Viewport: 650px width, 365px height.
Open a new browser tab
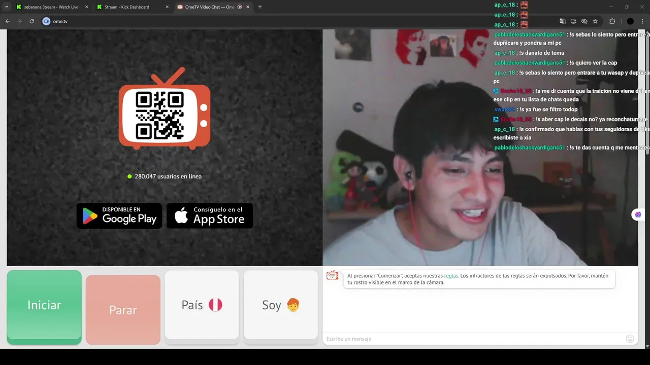point(260,7)
